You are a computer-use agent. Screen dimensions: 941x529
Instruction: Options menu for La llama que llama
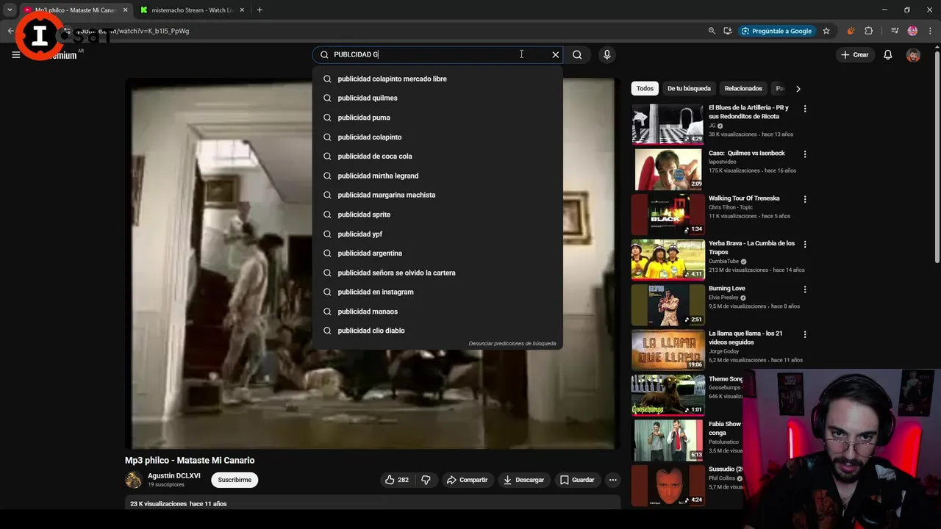[x=805, y=334]
